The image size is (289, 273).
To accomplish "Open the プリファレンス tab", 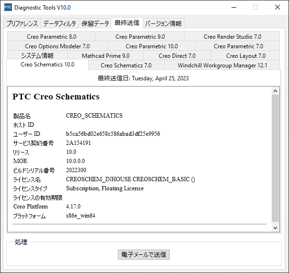I will (22, 23).
